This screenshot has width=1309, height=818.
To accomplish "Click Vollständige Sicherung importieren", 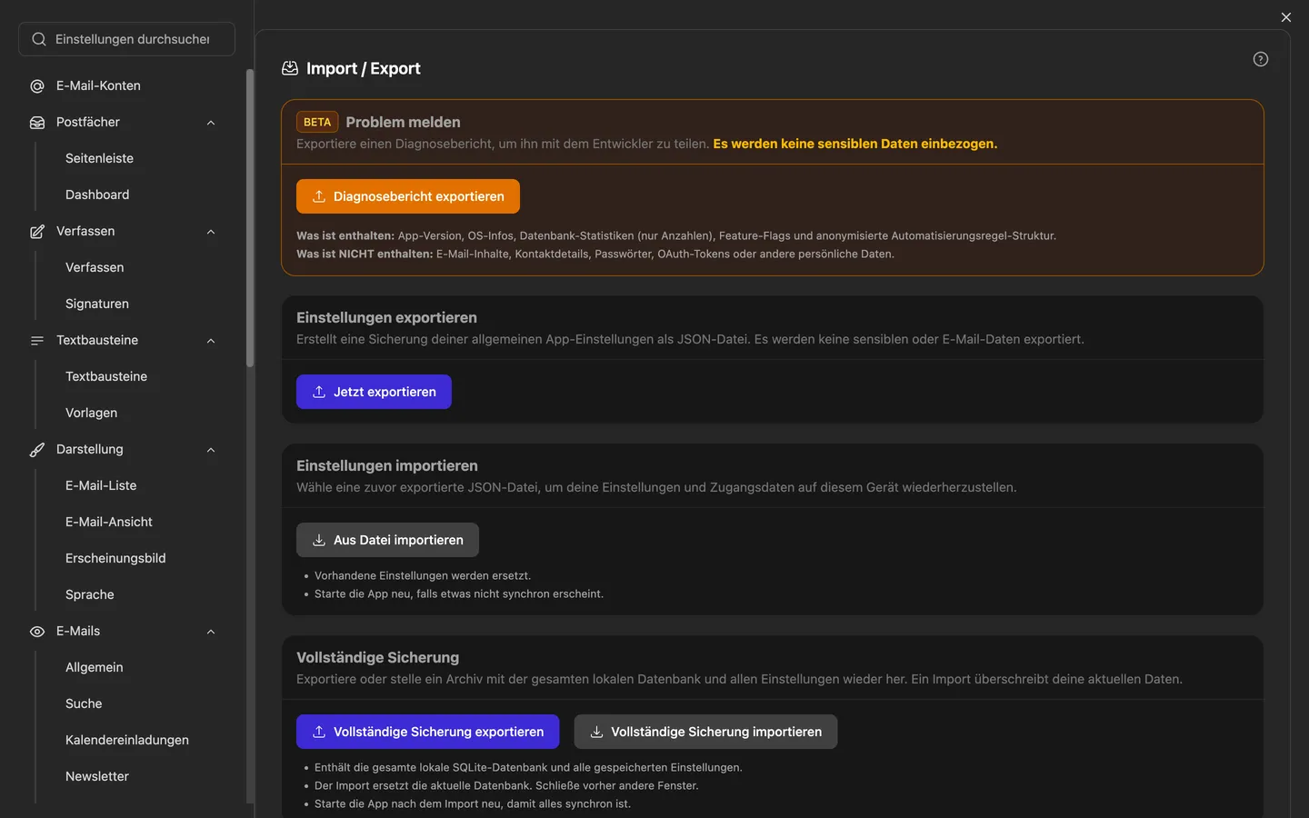I will pyautogui.click(x=705, y=732).
